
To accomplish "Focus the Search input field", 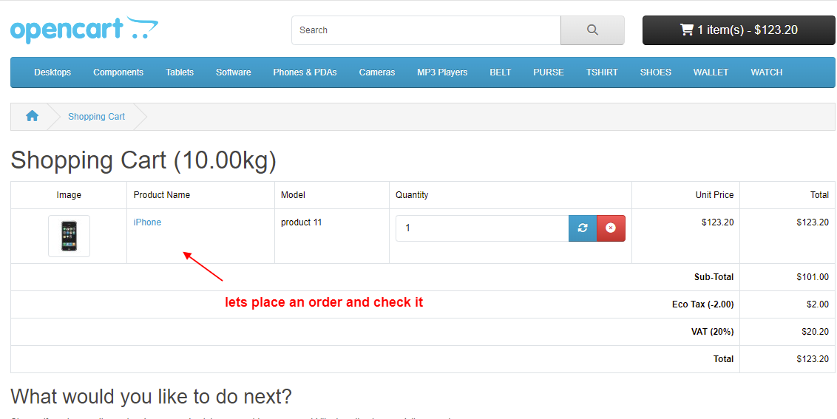I will pyautogui.click(x=426, y=30).
